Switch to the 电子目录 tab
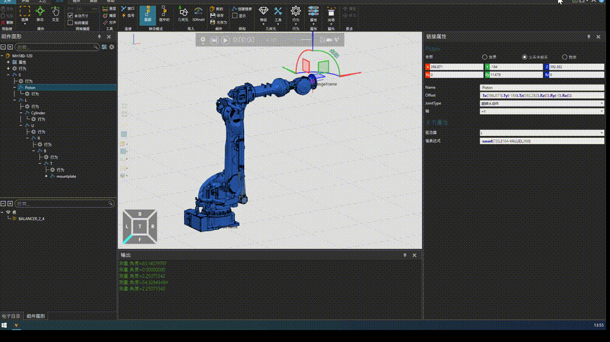This screenshot has width=610, height=342. [11, 316]
